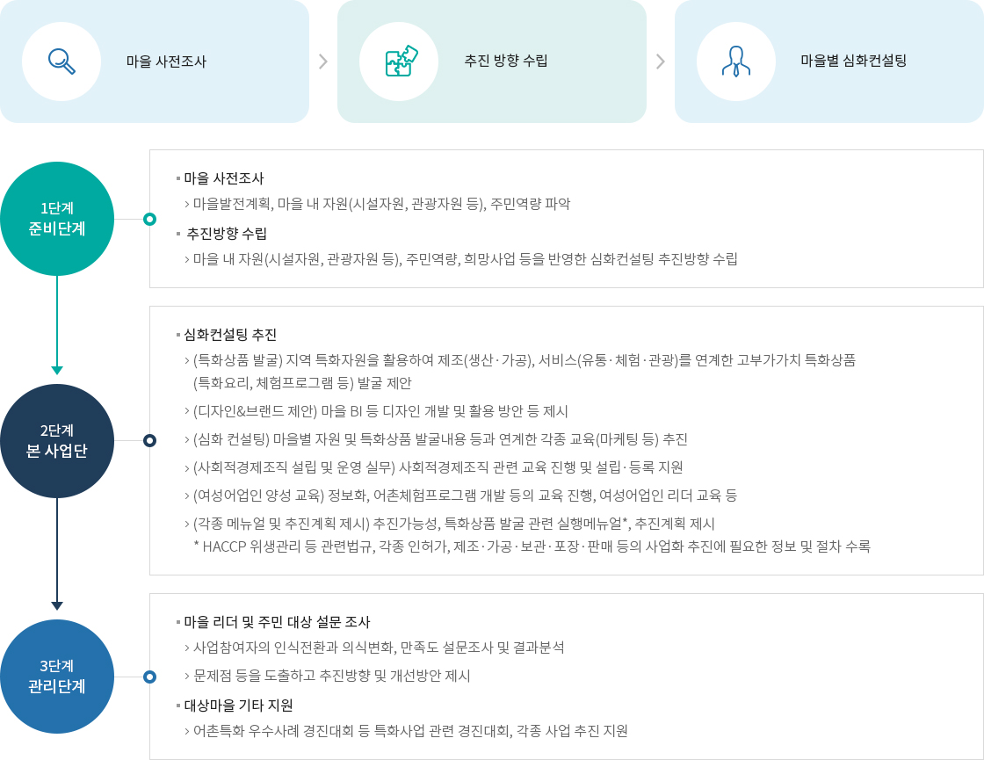The image size is (984, 760).
Task: Click the 추진방향 수립 heading in 1단계 box
Action: tap(227, 234)
